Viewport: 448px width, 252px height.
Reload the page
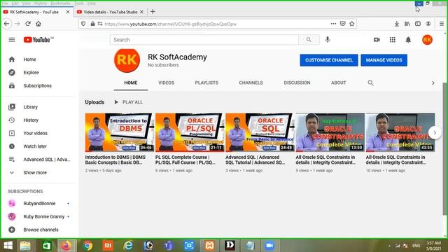tap(28, 24)
